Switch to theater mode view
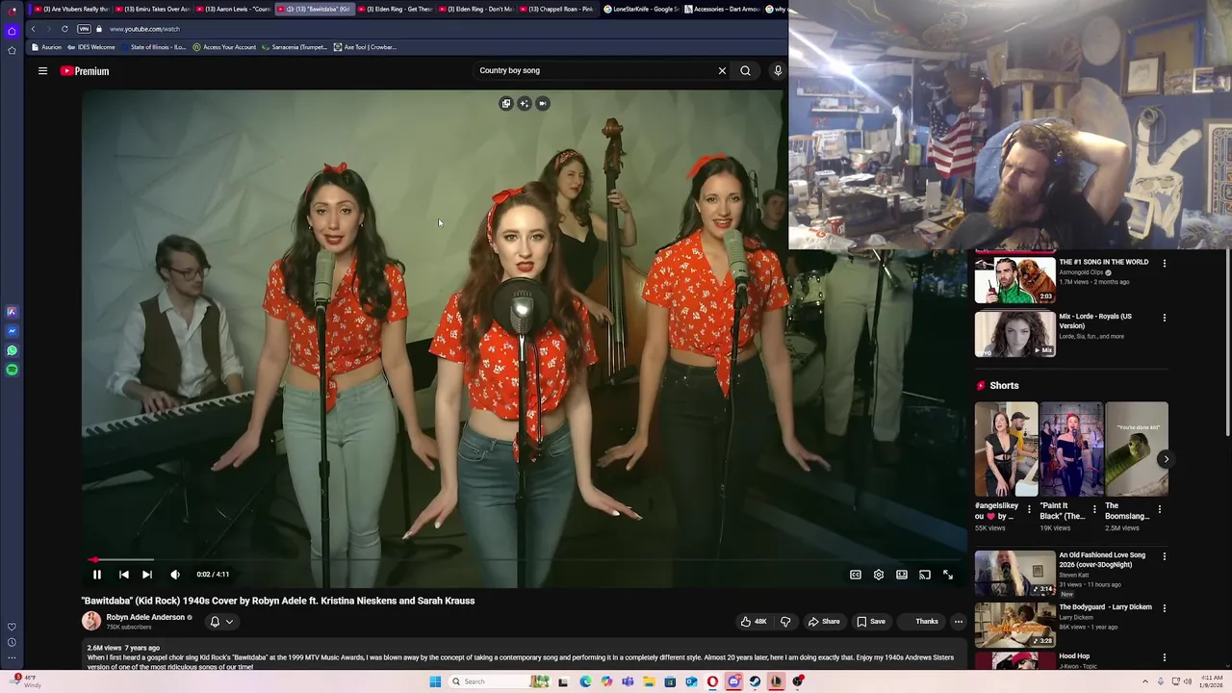Screen dimensions: 1232x693 [902, 575]
